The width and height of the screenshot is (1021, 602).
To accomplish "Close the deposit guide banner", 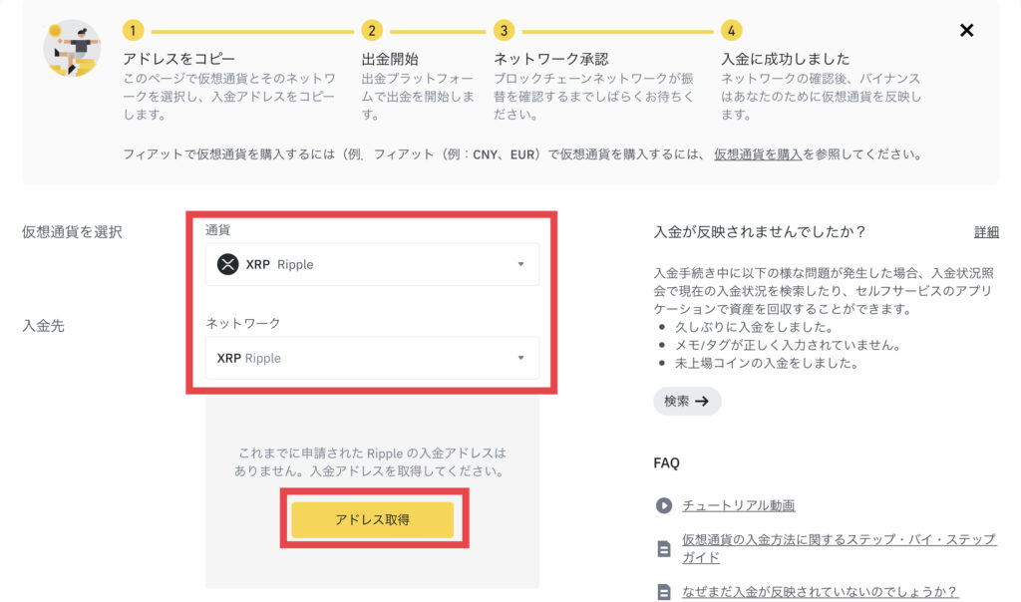I will [x=966, y=30].
